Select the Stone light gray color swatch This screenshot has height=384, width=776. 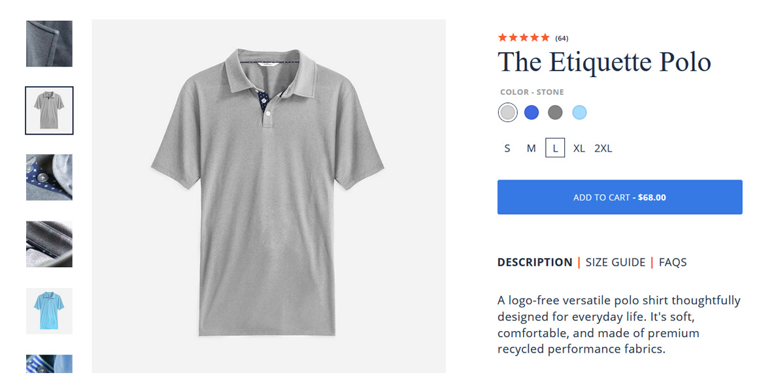pyautogui.click(x=507, y=112)
